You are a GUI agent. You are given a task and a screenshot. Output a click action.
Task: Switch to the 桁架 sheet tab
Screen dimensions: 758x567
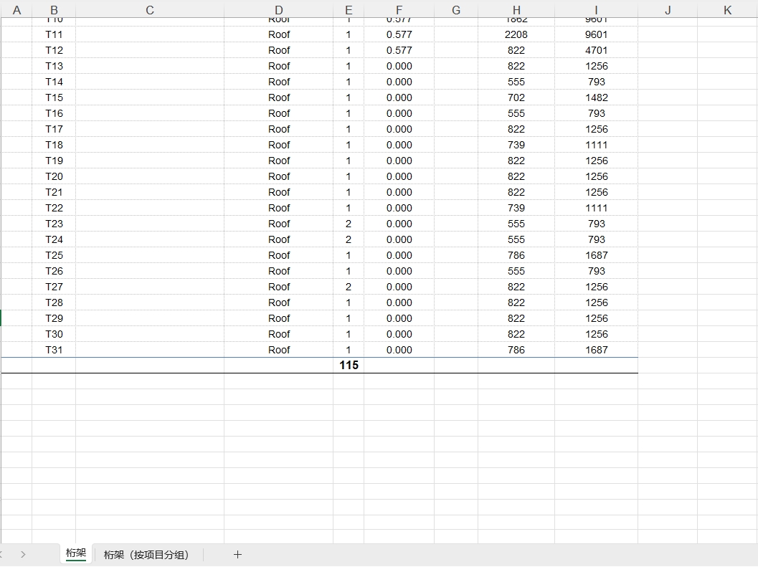(x=76, y=553)
